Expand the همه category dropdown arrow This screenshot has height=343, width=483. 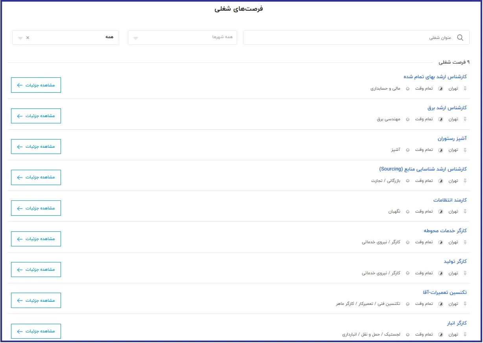point(20,38)
